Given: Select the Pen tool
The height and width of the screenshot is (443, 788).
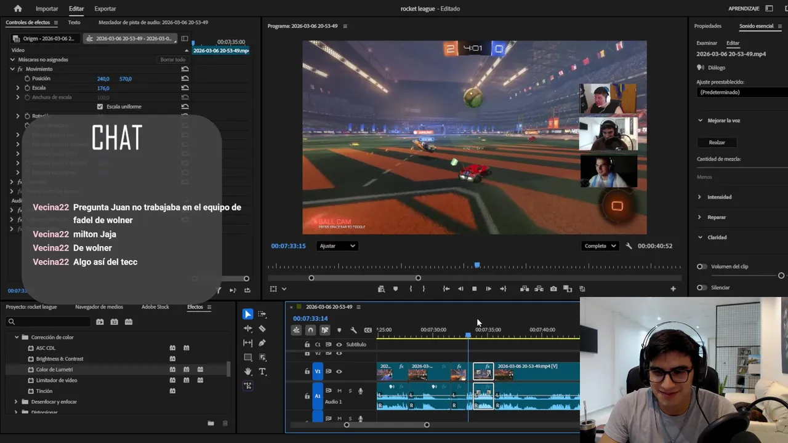Looking at the screenshot, I should [x=262, y=343].
